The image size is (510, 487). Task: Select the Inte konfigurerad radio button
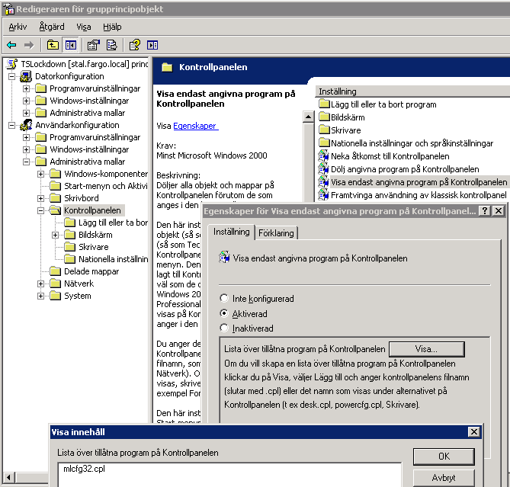(x=224, y=299)
